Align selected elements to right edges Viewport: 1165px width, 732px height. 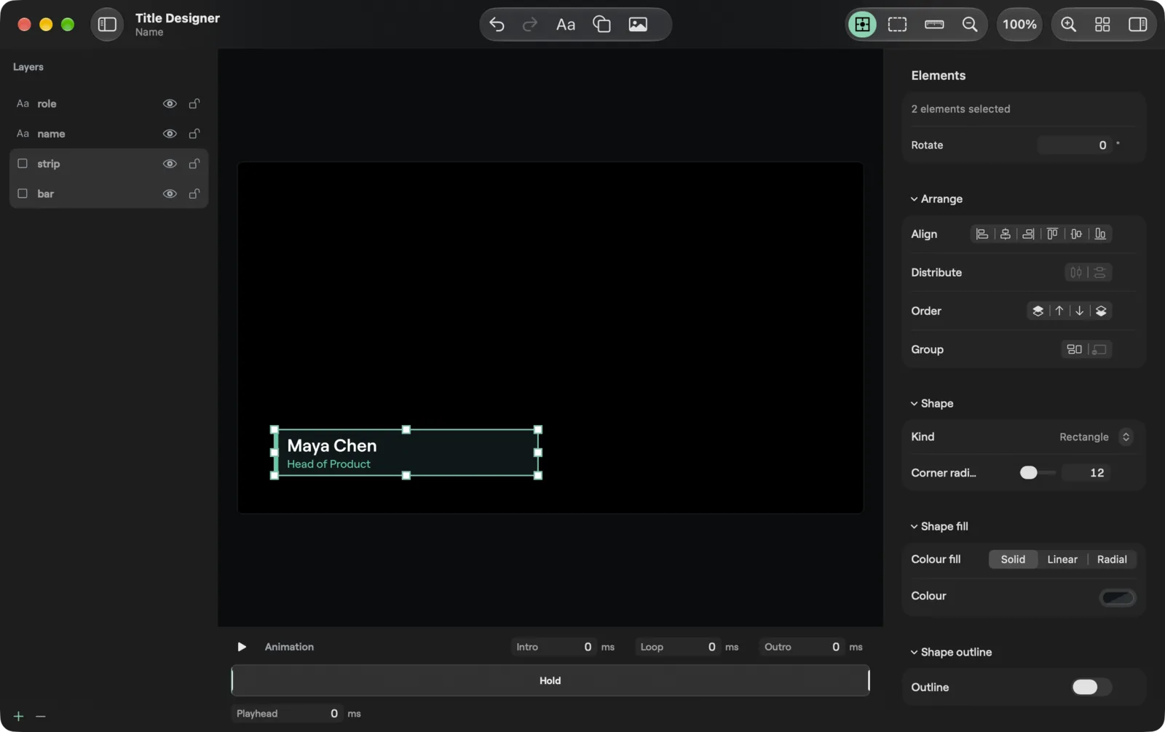pos(1028,234)
